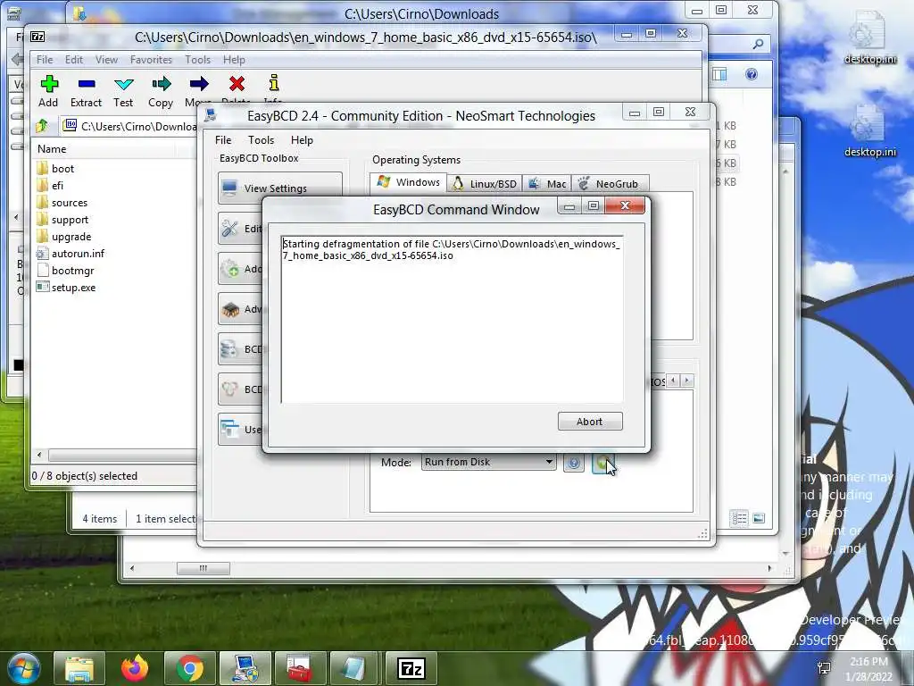Open EasyBCD from the taskbar

pyautogui.click(x=245, y=668)
